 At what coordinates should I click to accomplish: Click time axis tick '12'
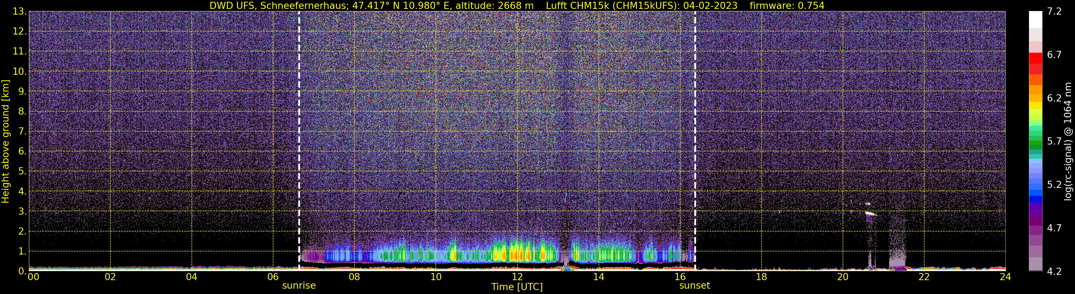click(x=517, y=277)
